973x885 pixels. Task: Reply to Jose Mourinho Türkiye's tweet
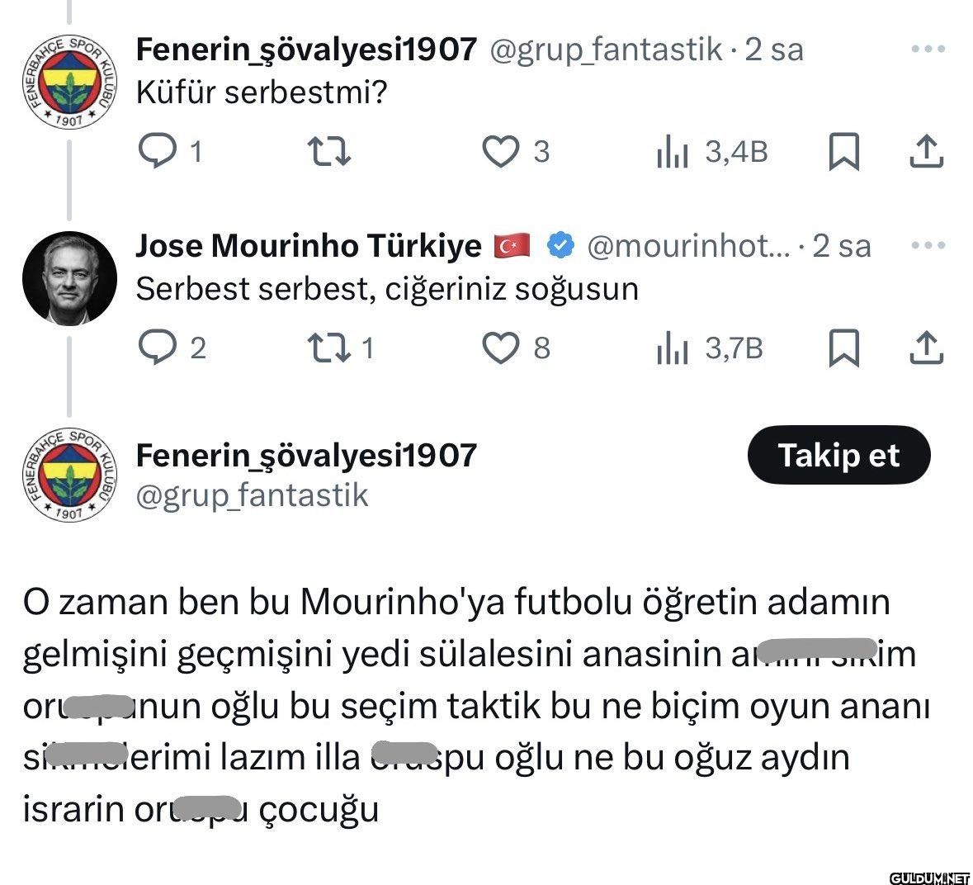tap(157, 348)
